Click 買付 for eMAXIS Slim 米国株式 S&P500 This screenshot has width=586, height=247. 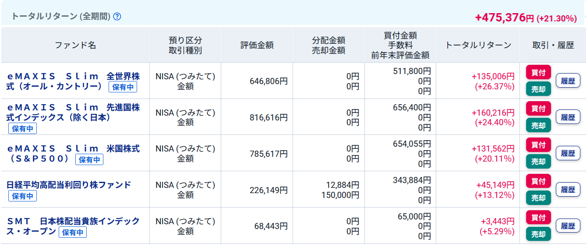tap(538, 145)
